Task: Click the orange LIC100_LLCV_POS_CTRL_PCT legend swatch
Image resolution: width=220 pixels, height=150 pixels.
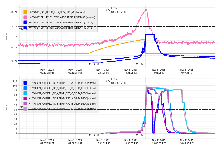Action: coord(25,12)
